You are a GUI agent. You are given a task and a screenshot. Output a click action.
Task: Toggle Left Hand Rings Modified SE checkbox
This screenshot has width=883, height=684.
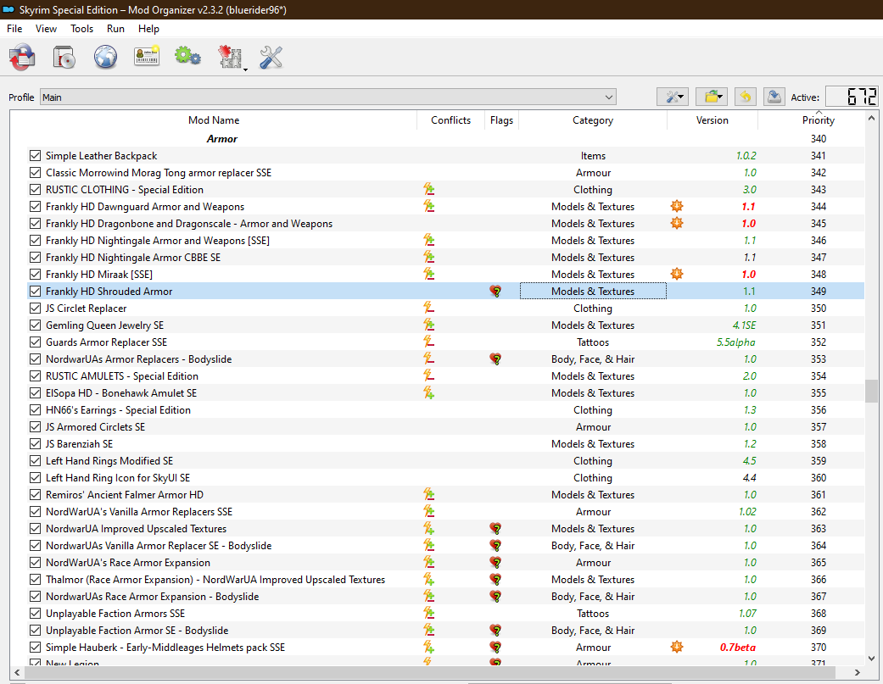(x=35, y=461)
